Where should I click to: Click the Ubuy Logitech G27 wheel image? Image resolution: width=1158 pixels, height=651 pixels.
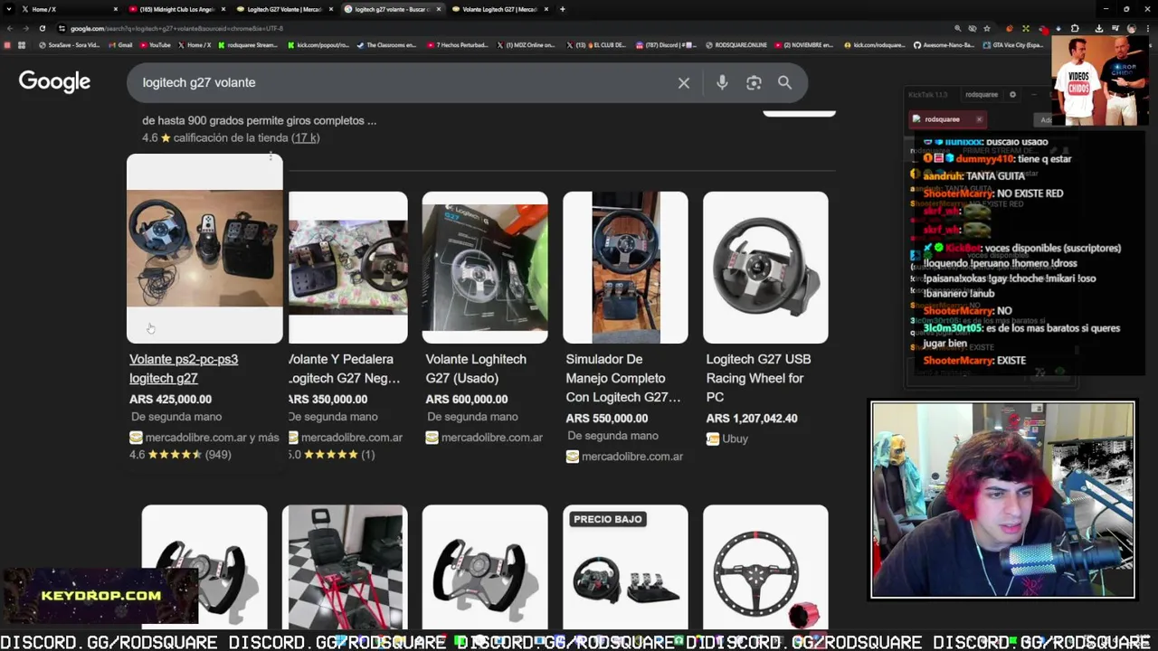tap(765, 268)
